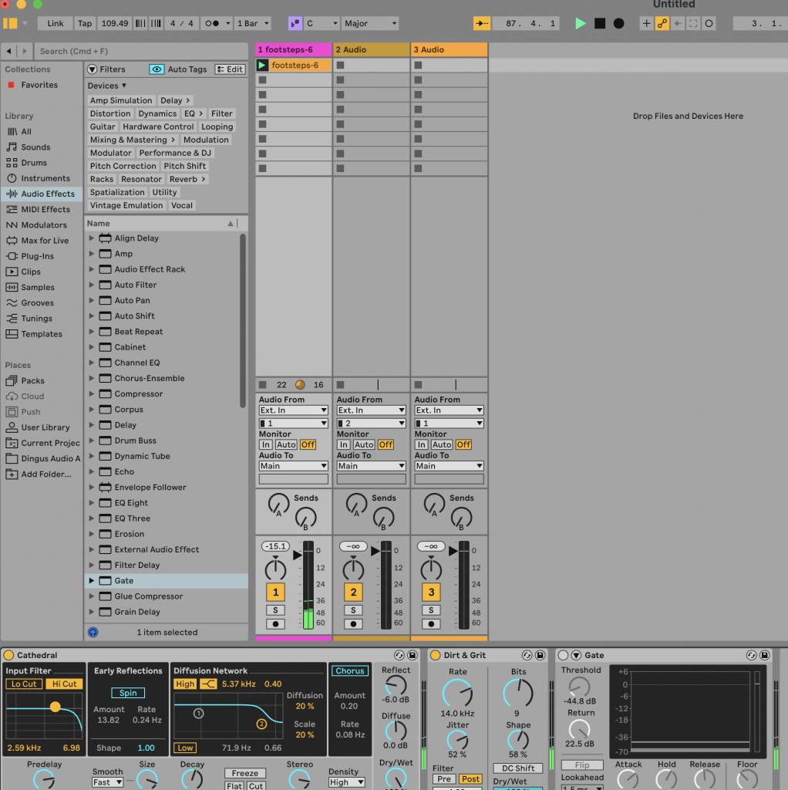Turn off the Cathedral device power button
Viewport: 788px width, 790px height.
(x=8, y=655)
